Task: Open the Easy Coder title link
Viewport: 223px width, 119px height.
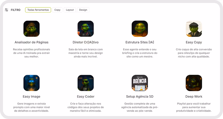Action: pyautogui.click(x=86, y=96)
